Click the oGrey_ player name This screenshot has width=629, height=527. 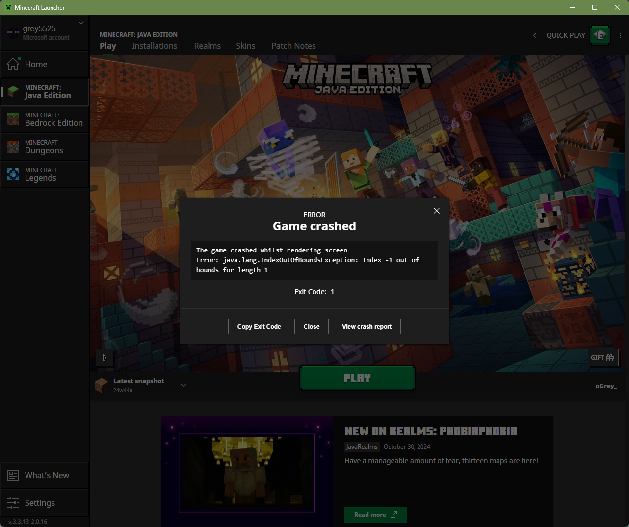click(606, 386)
